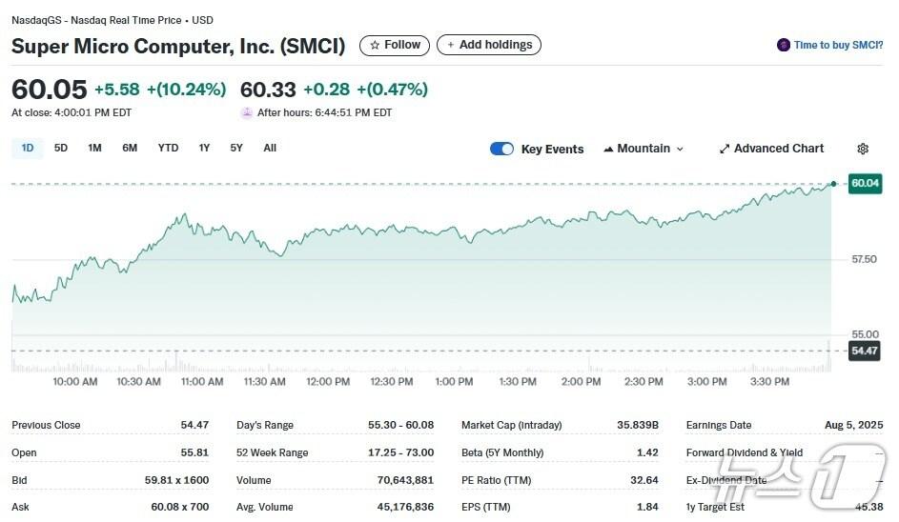Screen dimensions: 899x522
Task: Click the 60.04 current price label
Action: pos(865,183)
